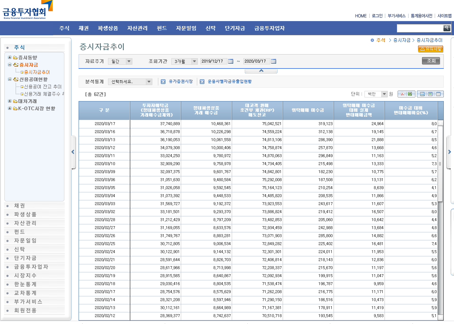Click the arrow icon beside 운용사별자금유출입현황
Screen dimensions: 454x324
(202, 81)
